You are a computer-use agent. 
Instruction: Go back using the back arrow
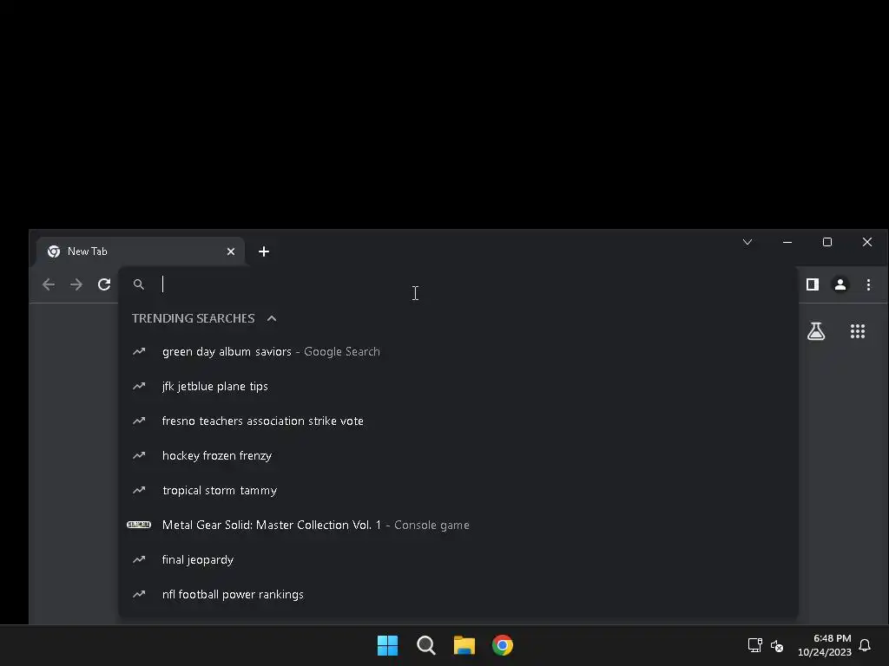(49, 284)
